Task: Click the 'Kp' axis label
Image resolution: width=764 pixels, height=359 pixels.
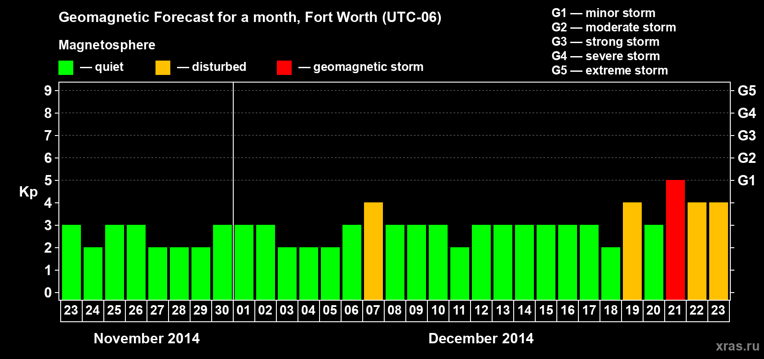Action: [28, 192]
